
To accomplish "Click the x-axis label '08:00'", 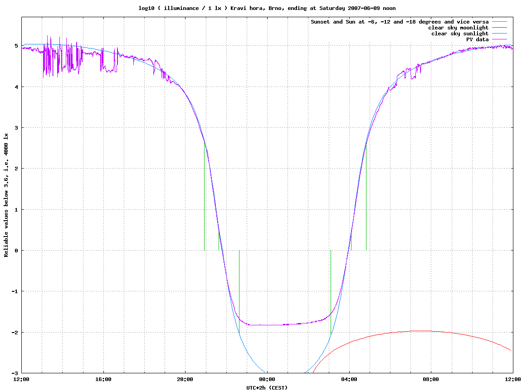I will click(431, 379).
